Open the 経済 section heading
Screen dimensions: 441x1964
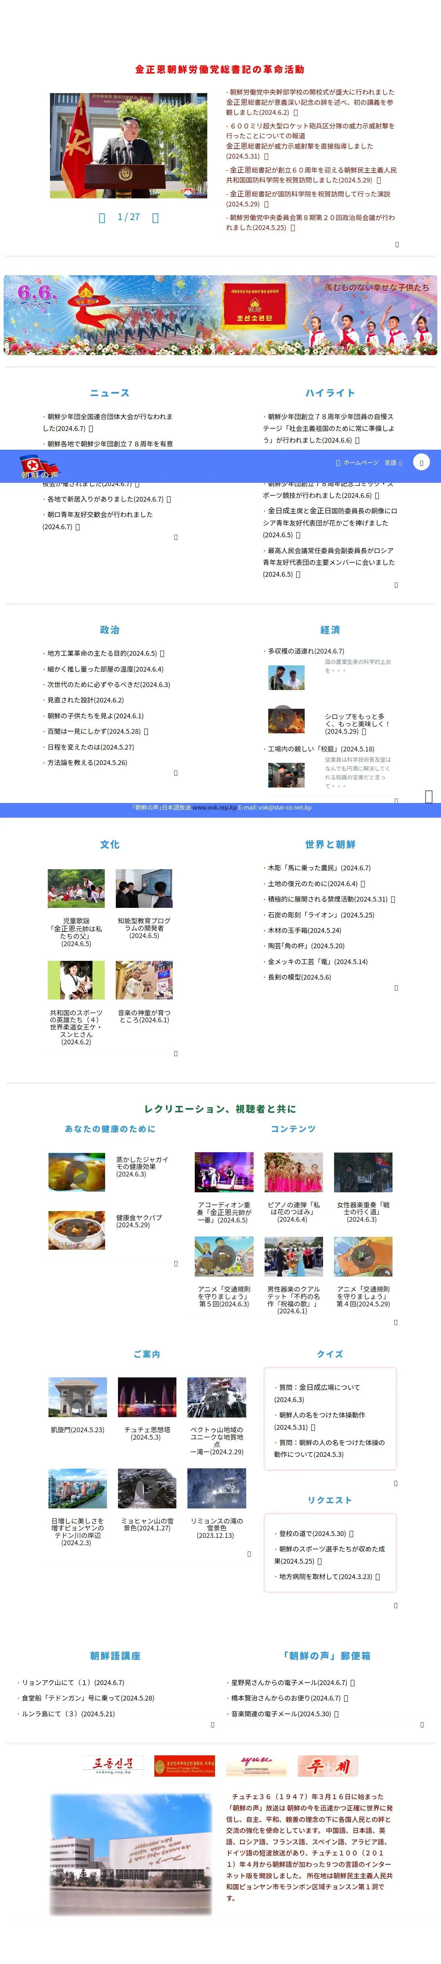(x=330, y=630)
